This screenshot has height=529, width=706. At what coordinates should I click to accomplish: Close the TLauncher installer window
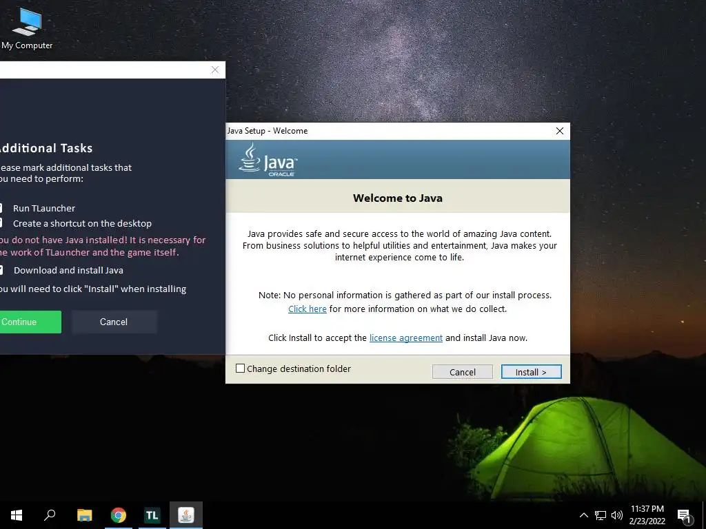(x=215, y=70)
